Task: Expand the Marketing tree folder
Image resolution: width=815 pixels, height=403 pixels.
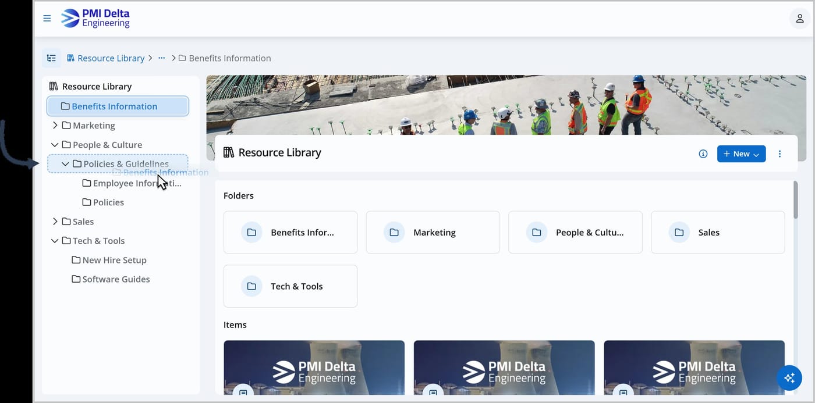Action: coord(55,125)
